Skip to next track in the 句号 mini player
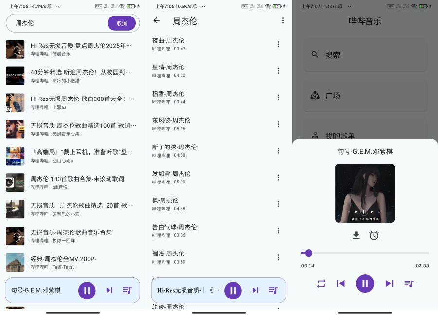Screen dimensions: 438x315 coord(109,290)
